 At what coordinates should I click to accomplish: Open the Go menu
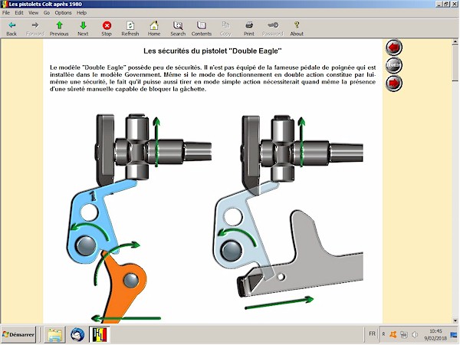coord(48,13)
